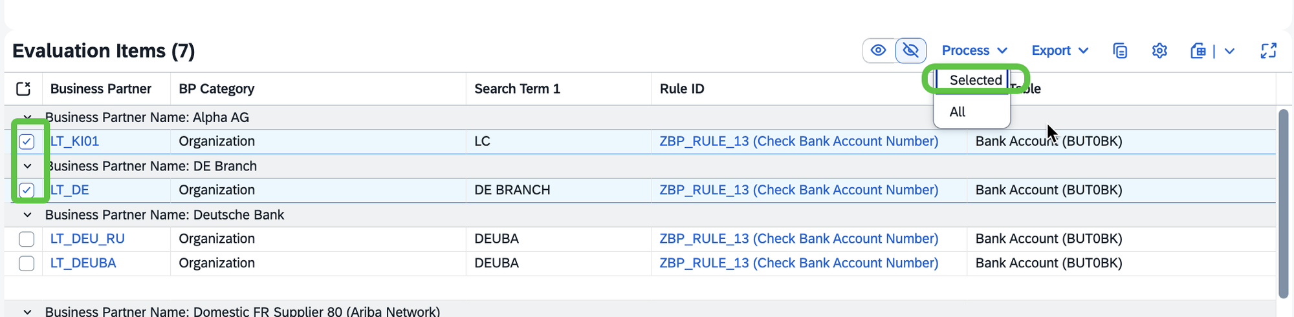Open table settings gear icon
This screenshot has height=317, width=1294.
pos(1159,50)
